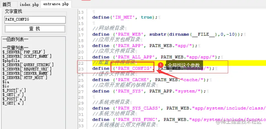Select $_POST['c'] in variable list
This screenshot has height=129, width=266.
(x=14, y=90)
